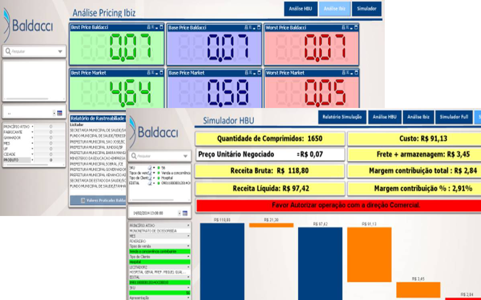Toggle the CIDADE selection indicator
This screenshot has width=481, height=300.
pos(51,154)
